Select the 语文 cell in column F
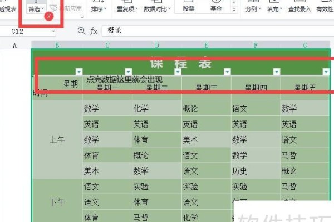Image resolution: width=334 pixels, height=222 pixels. (x=256, y=108)
